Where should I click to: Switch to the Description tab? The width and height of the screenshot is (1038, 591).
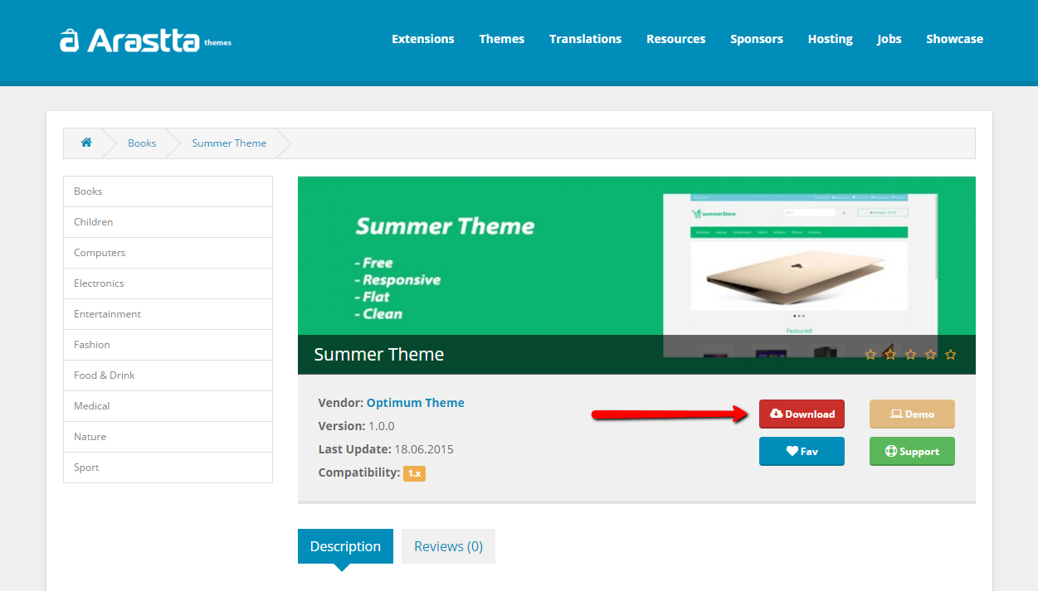coord(345,546)
